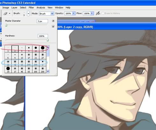
Task: Open the Filter menu
Action: click(31, 8)
